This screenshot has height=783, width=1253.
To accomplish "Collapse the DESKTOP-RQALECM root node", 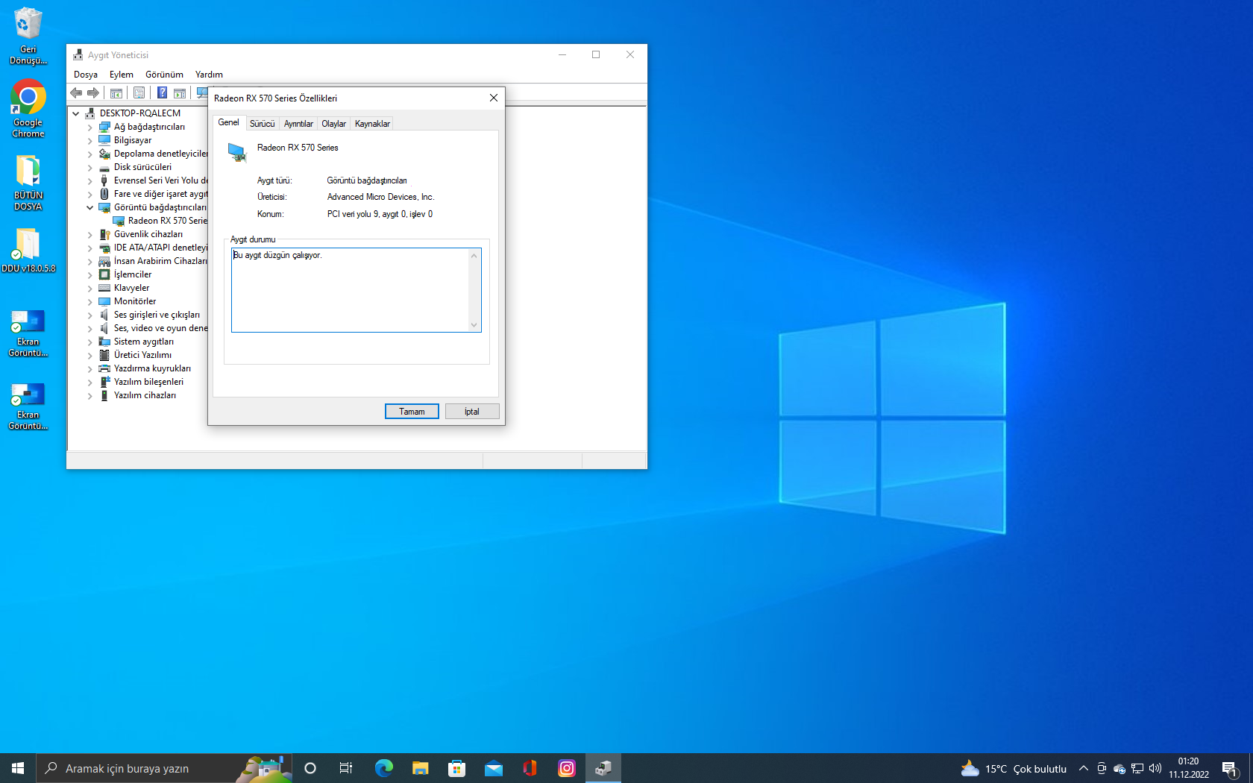I will point(76,114).
